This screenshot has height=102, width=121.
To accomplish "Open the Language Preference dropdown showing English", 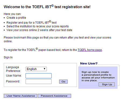I will (x=36, y=69).
